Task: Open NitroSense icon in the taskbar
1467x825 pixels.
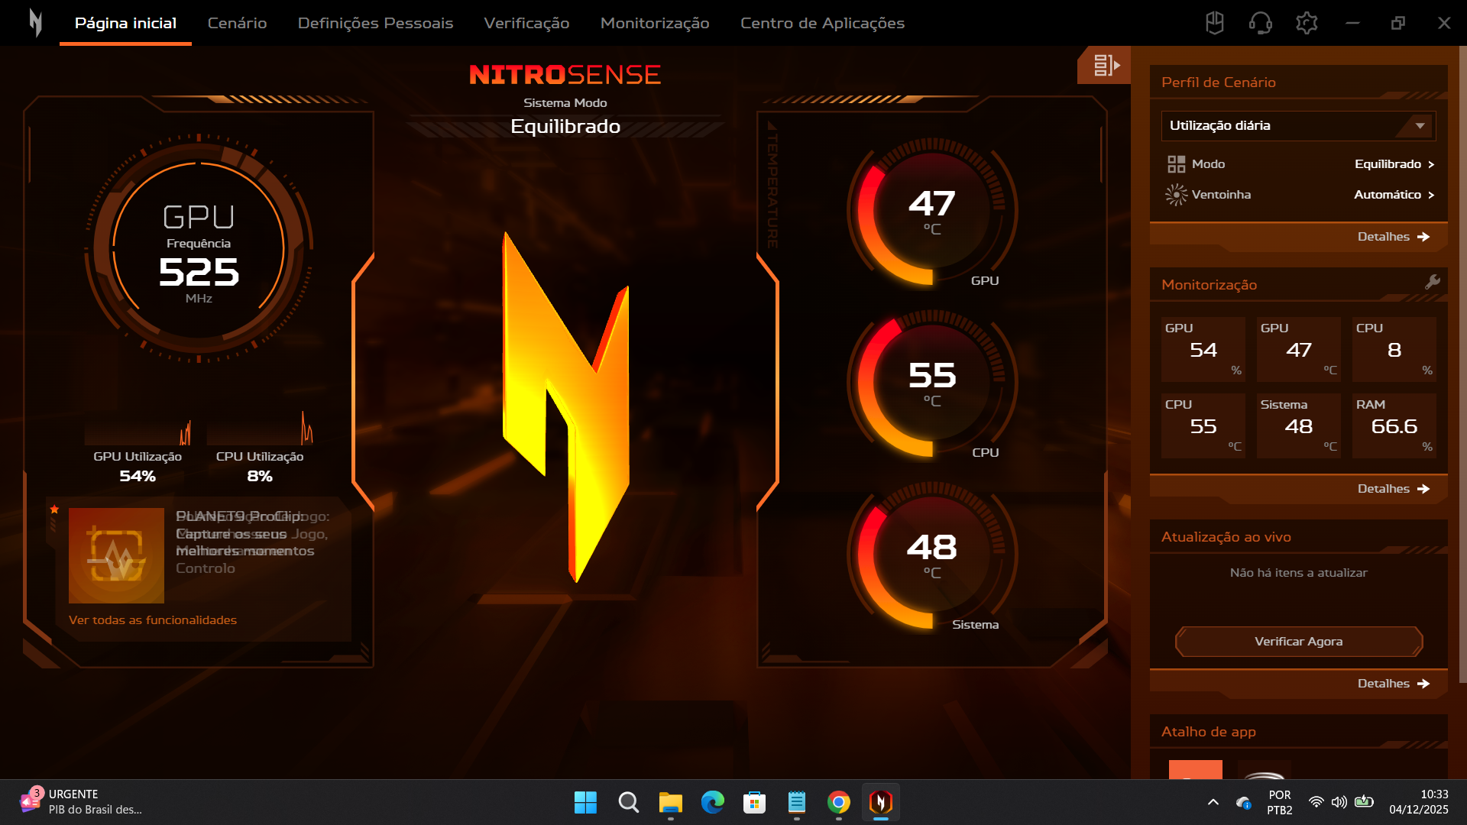Action: (x=880, y=802)
